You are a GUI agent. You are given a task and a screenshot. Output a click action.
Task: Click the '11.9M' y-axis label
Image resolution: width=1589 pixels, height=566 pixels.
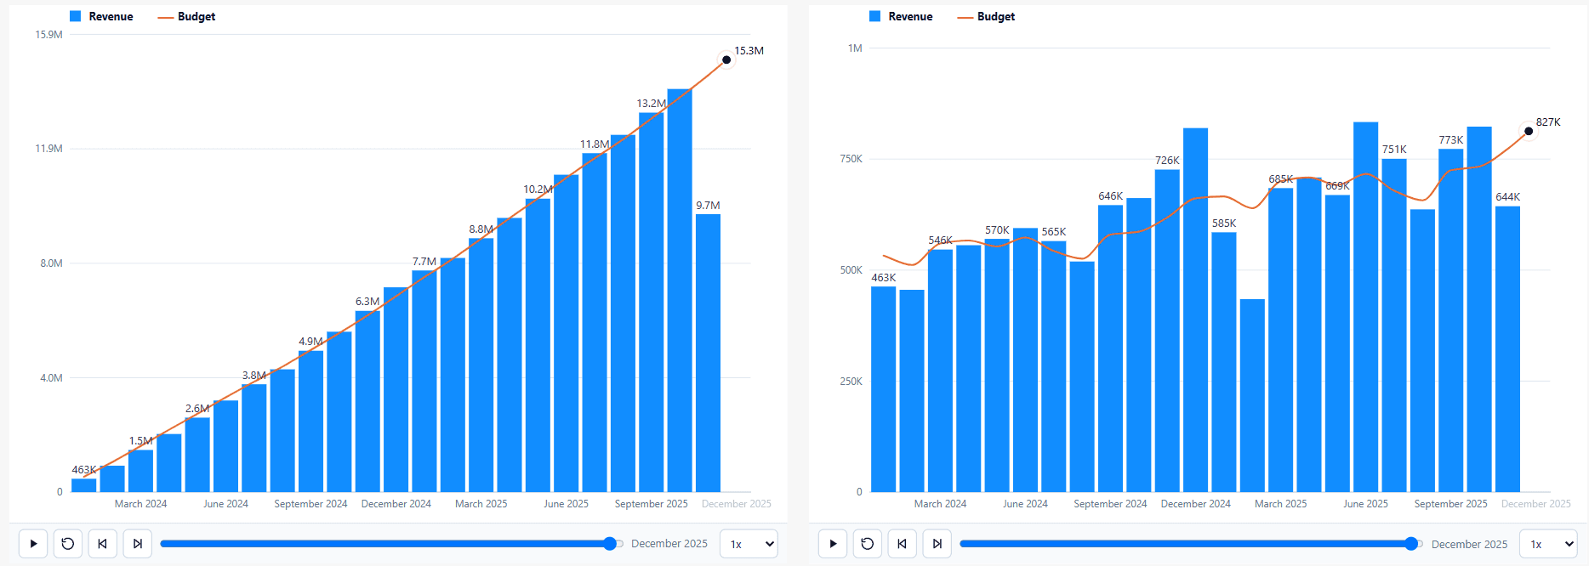[48, 149]
